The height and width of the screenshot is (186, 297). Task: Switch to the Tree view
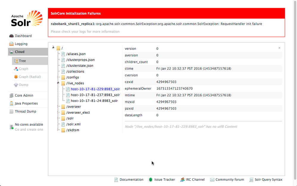click(30, 61)
